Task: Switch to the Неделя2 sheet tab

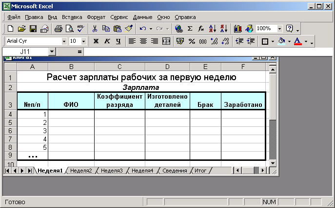Action: (81, 171)
